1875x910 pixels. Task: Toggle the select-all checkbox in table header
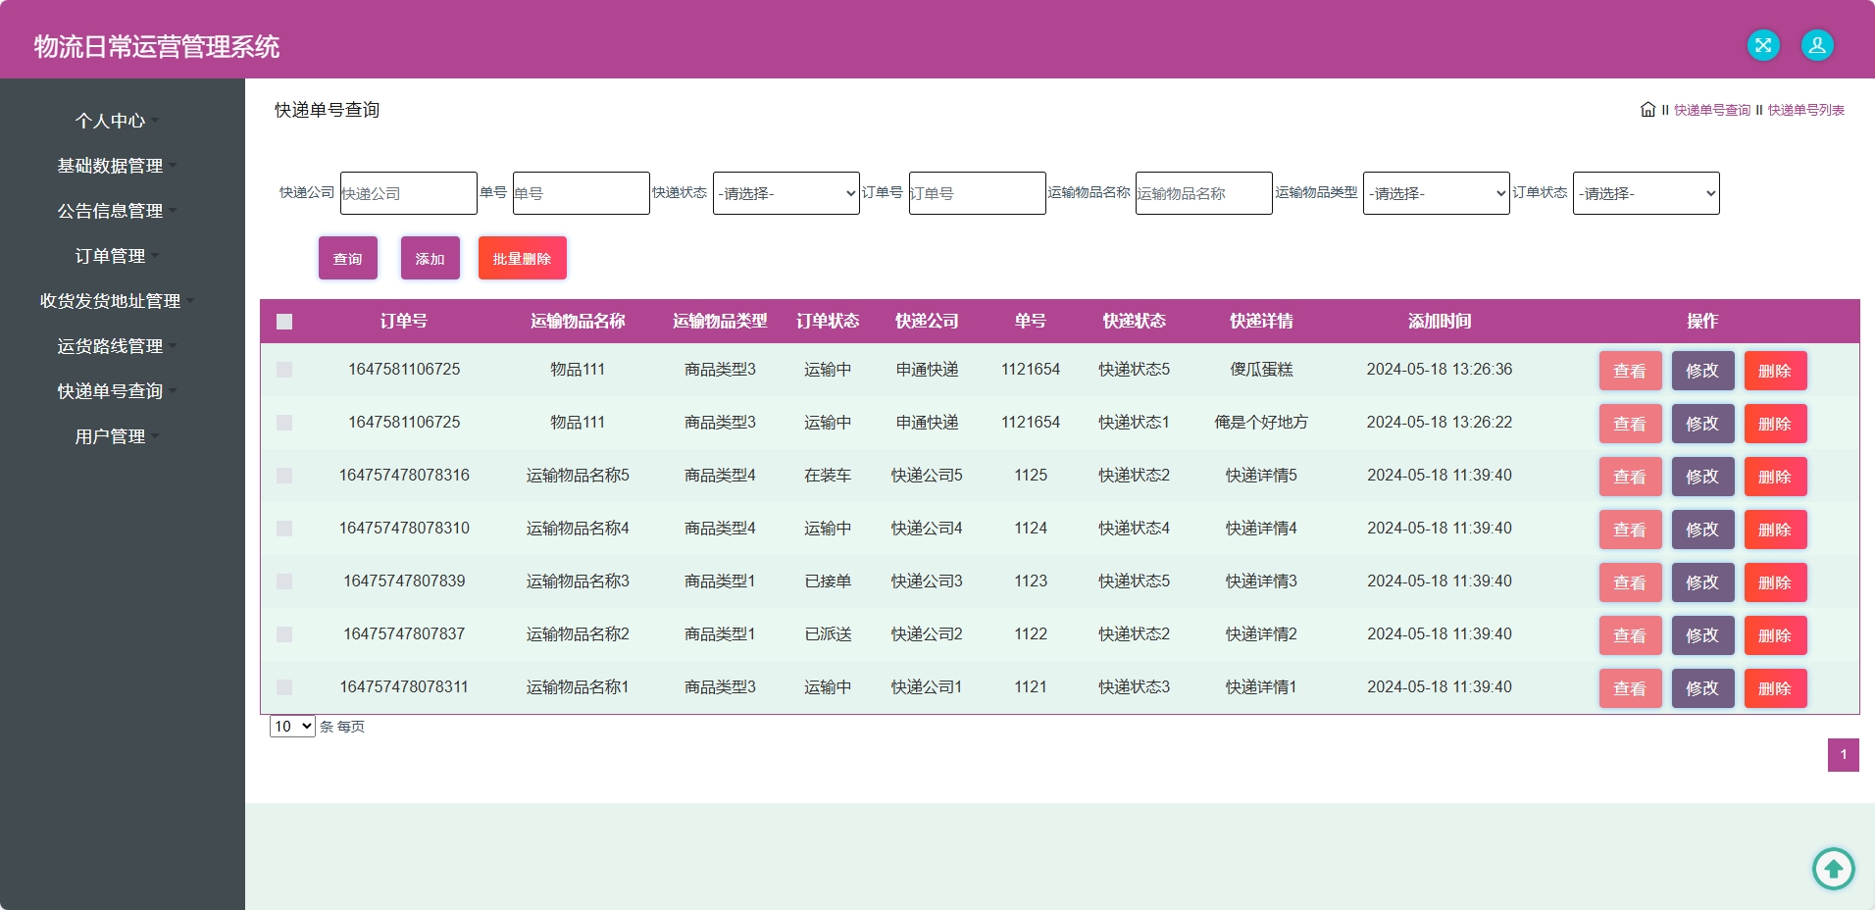(x=284, y=322)
